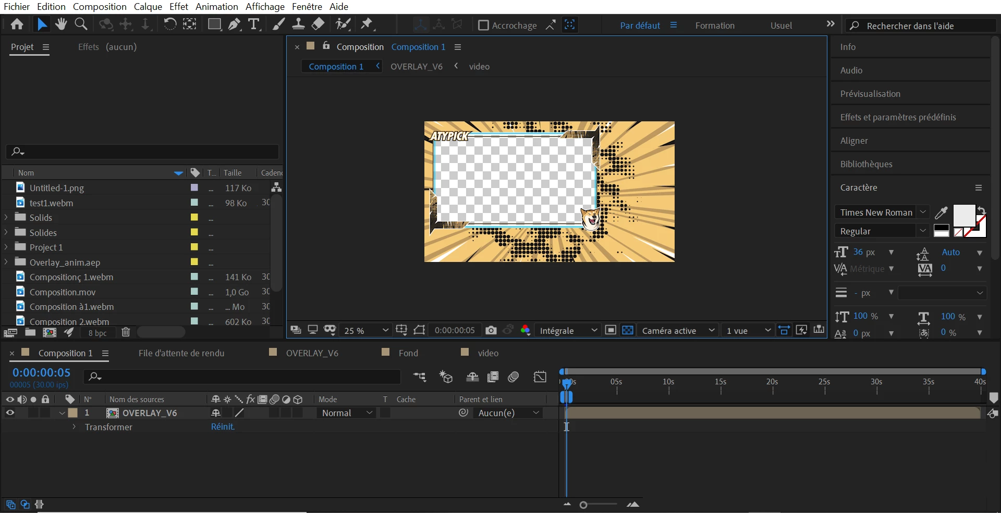Select the Formation workspace

pyautogui.click(x=715, y=26)
